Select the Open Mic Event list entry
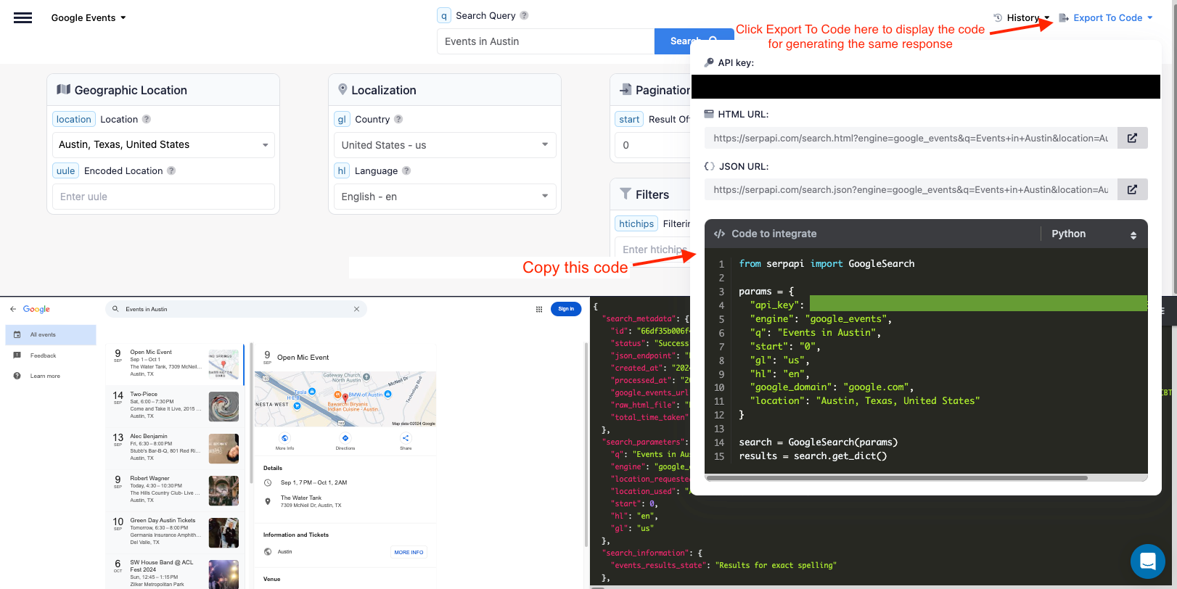 (x=175, y=363)
